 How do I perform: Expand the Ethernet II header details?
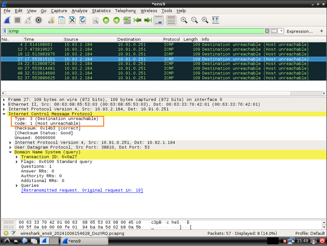click(x=4, y=105)
